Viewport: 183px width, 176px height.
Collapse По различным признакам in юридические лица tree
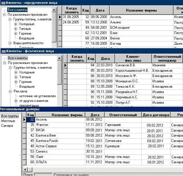point(4,15)
